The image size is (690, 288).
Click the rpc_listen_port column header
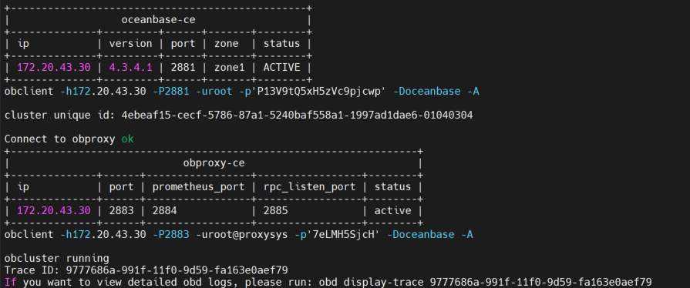(309, 187)
